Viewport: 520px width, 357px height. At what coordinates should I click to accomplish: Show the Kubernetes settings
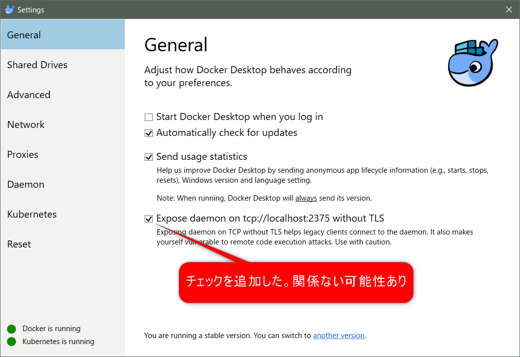click(63, 214)
